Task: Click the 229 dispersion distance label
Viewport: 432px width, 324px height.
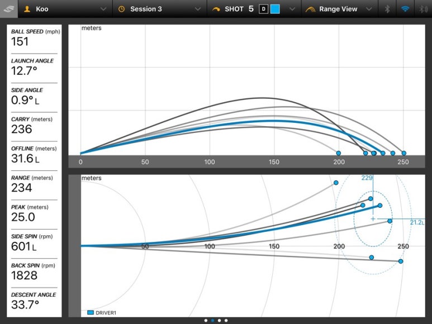Action: click(x=367, y=178)
